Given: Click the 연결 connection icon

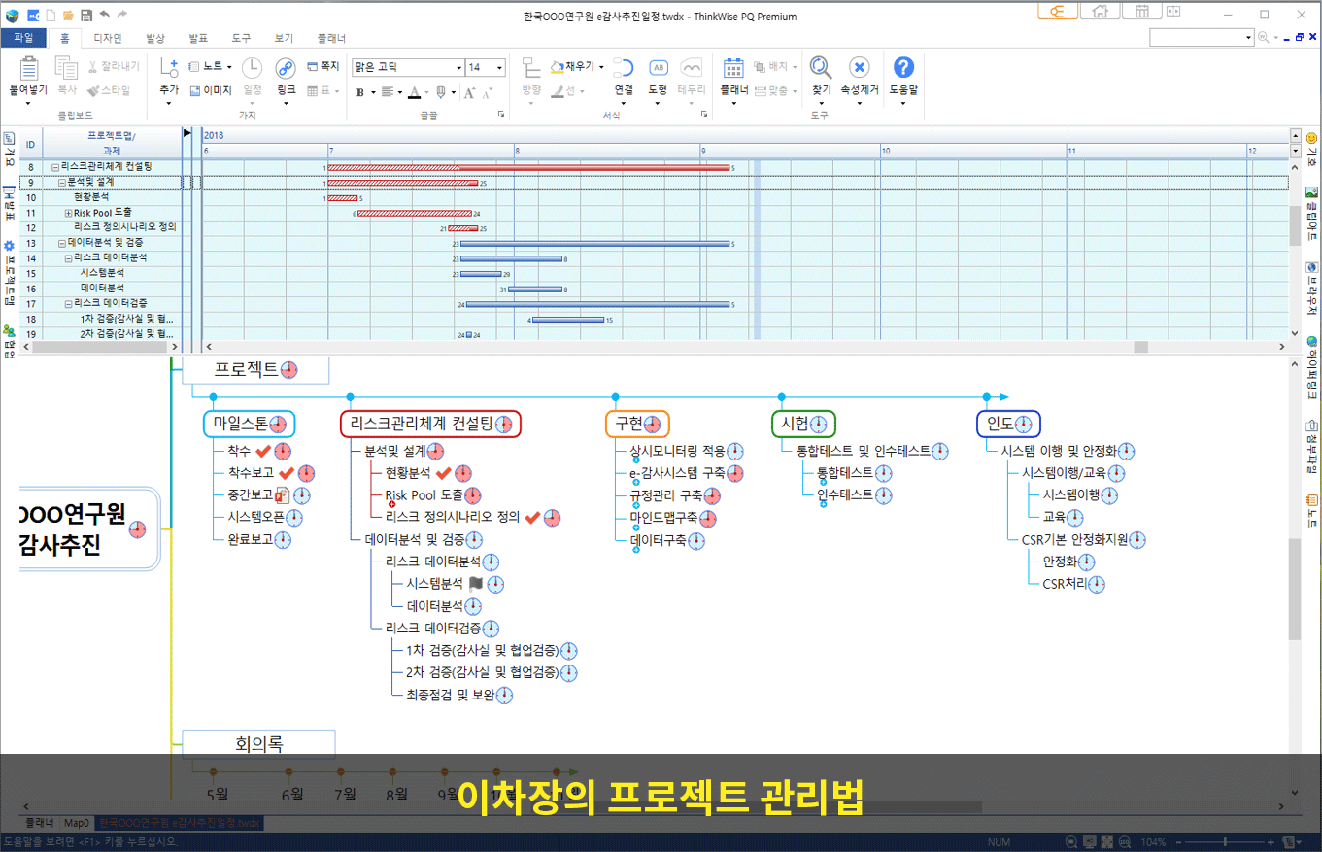Looking at the screenshot, I should tap(623, 68).
